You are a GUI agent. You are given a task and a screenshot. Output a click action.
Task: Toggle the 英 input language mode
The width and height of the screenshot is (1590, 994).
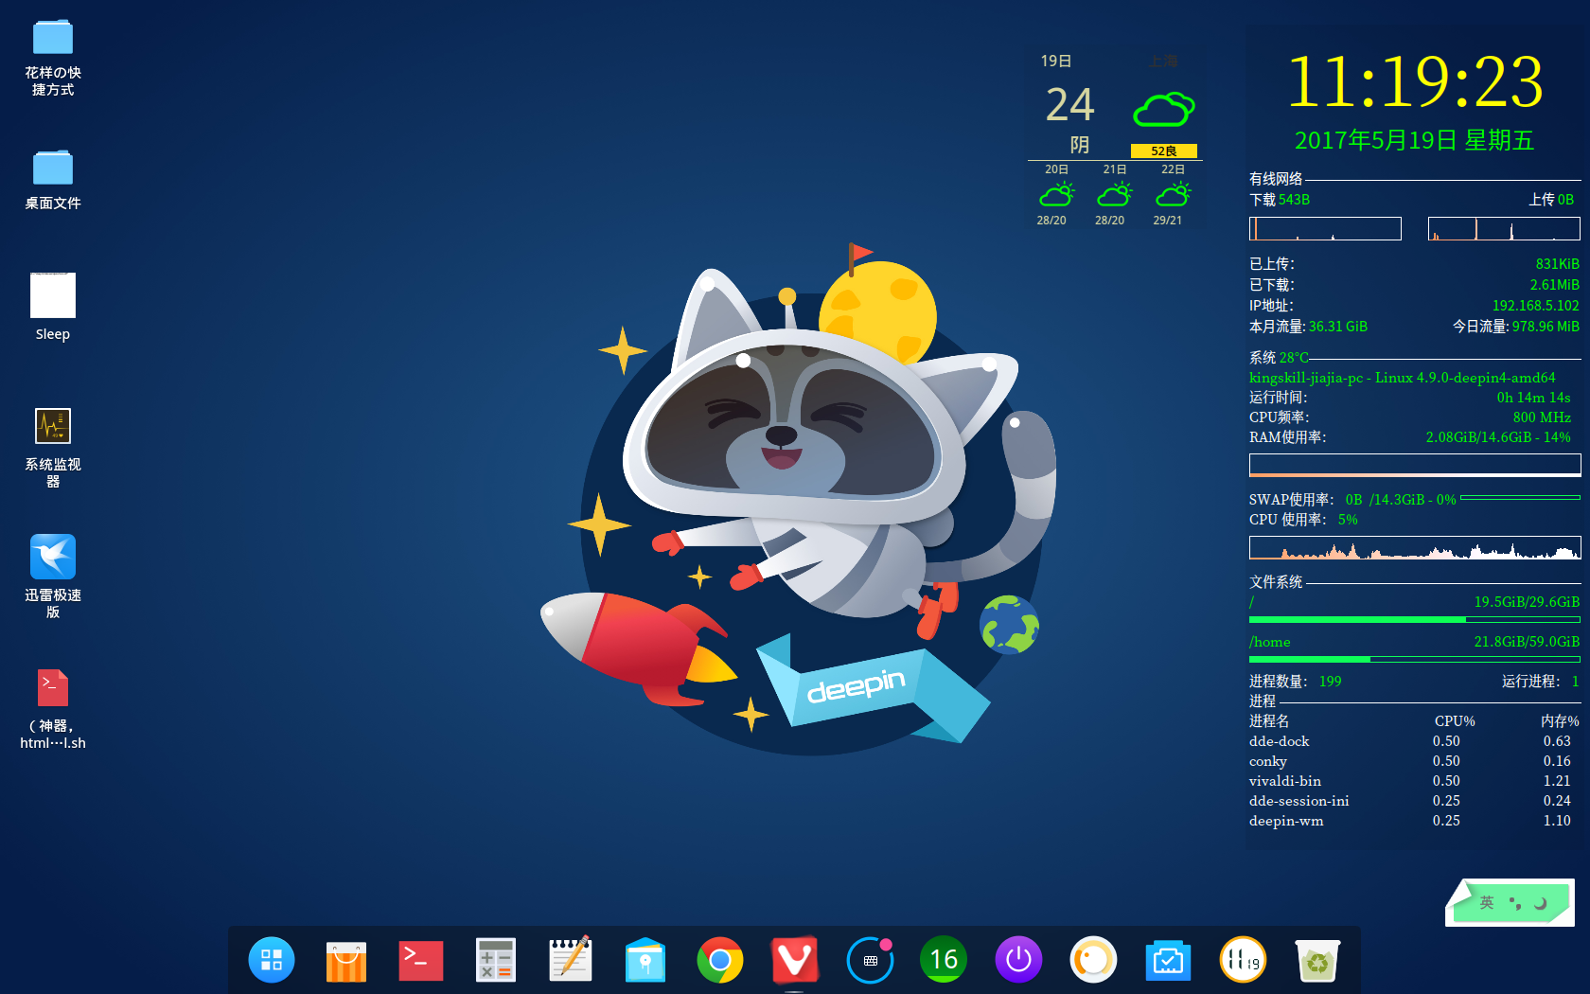pyautogui.click(x=1487, y=903)
